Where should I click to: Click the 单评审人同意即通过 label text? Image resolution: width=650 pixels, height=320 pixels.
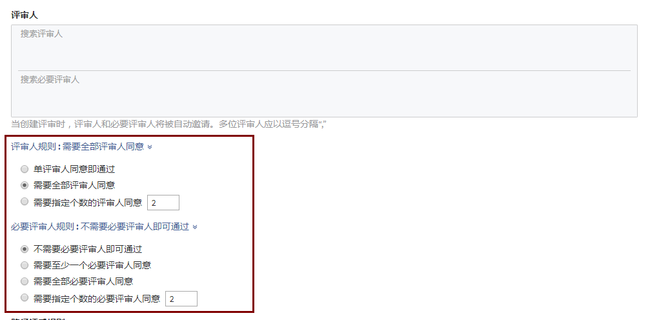tap(74, 169)
